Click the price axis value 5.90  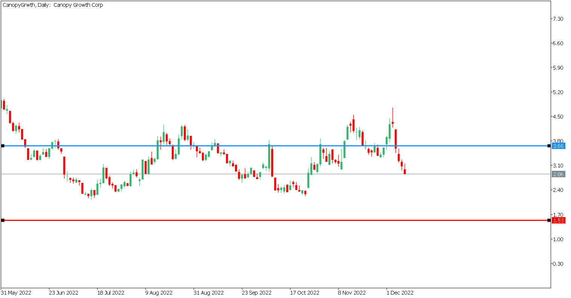coord(558,68)
